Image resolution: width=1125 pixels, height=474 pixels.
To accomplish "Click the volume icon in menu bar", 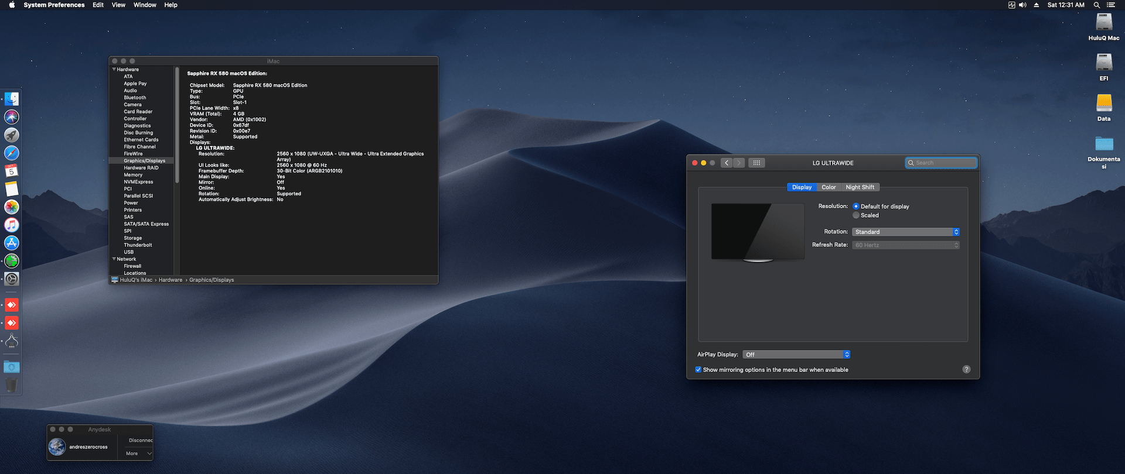I will (1023, 5).
